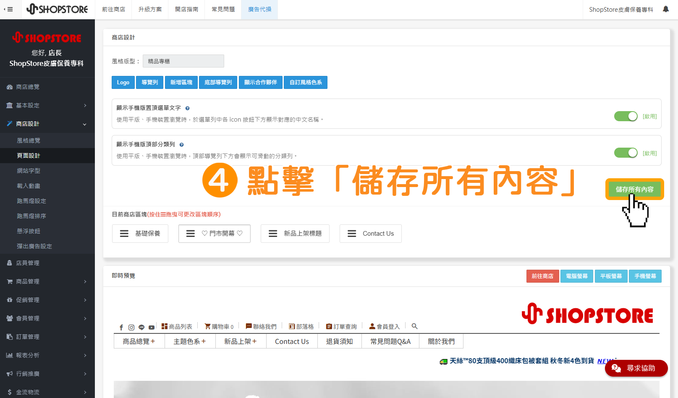Grab drag handle icon of 新品上架標題 block

[273, 234]
